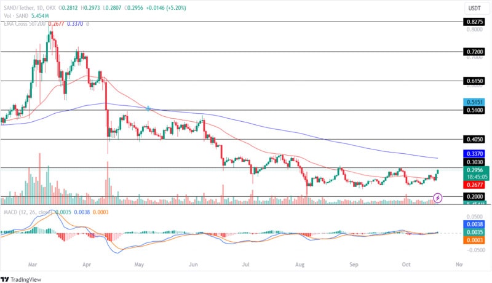Screen dimensions: 492x283
Task: Click the Vol · SAND indicator legend
Action: point(16,15)
